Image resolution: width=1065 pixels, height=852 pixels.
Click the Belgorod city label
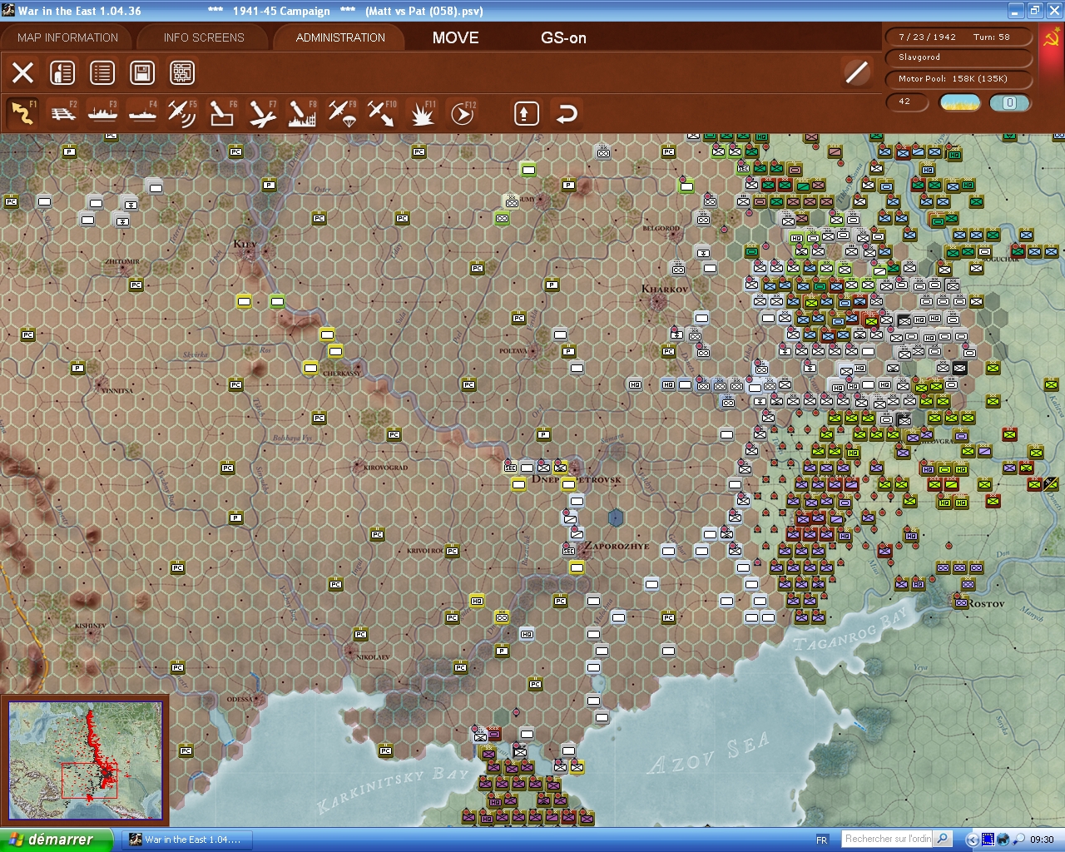tap(661, 228)
